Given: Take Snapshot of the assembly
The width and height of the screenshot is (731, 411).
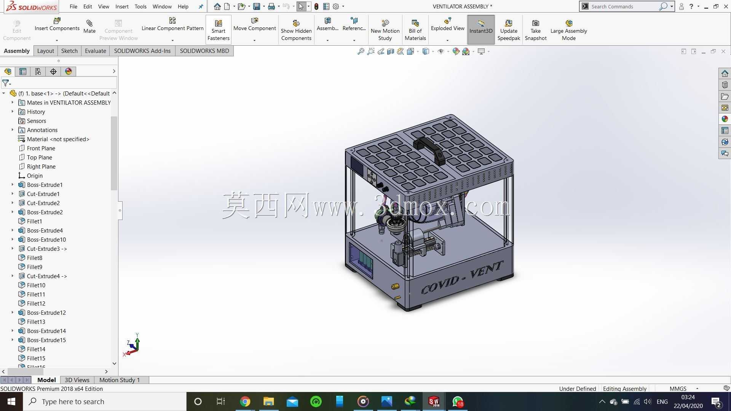Looking at the screenshot, I should [x=536, y=30].
